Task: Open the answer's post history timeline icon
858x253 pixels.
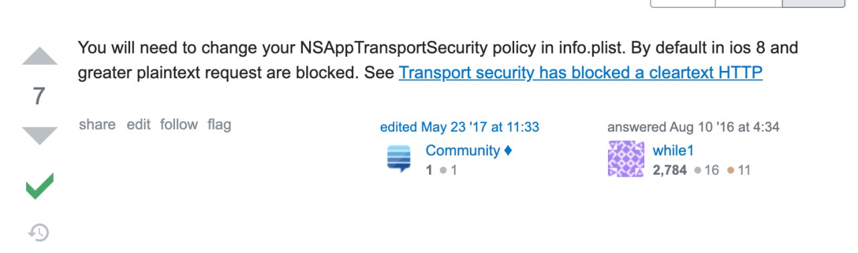Action: pos(39,232)
